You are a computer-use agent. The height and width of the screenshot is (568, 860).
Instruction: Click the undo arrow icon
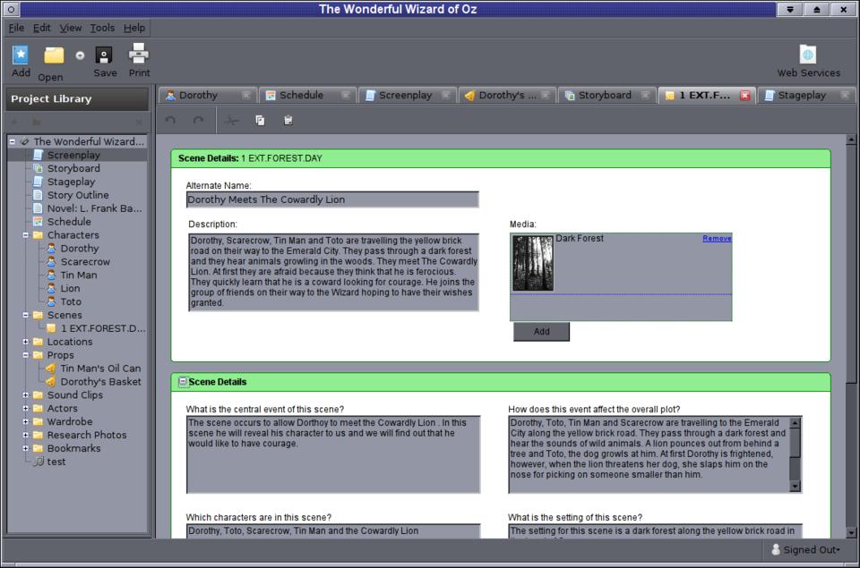[x=171, y=120]
